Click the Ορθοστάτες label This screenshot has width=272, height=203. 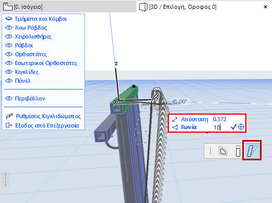[x=31, y=54]
